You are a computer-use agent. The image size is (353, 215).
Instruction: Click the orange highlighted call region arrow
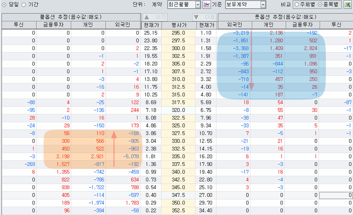point(113,149)
